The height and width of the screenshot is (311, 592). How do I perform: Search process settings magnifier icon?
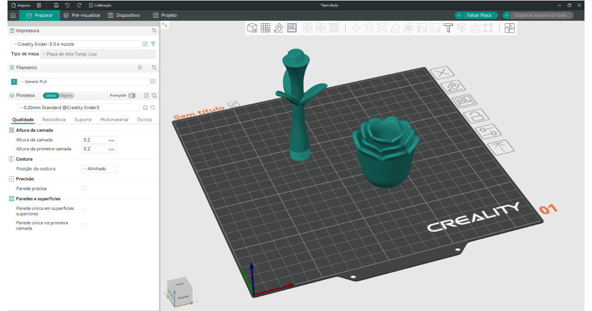click(153, 108)
